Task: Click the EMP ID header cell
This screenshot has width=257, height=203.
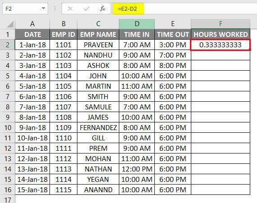Action: click(63, 35)
